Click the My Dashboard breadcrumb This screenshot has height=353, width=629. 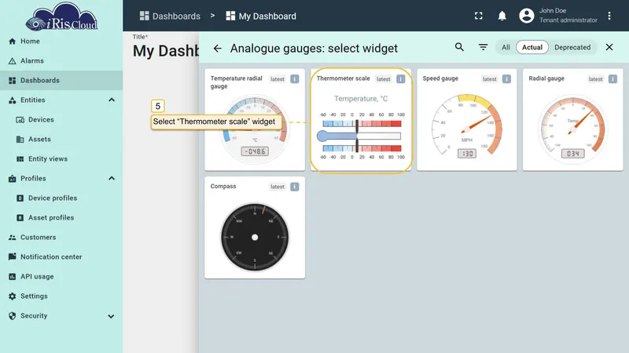point(261,16)
